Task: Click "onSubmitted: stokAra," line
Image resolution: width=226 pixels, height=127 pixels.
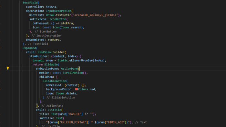Action: point(43,40)
